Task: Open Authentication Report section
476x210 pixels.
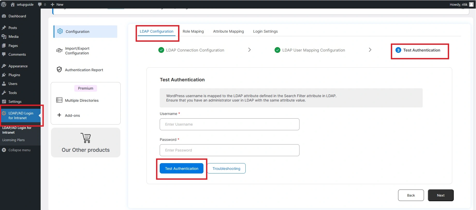Action: (84, 70)
